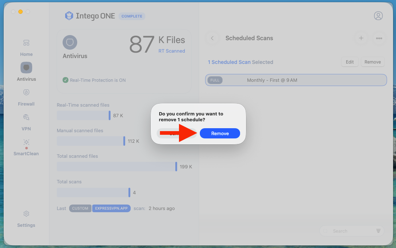Click the Manual scanned files bar
This screenshot has width=396, height=248.
[x=91, y=141]
